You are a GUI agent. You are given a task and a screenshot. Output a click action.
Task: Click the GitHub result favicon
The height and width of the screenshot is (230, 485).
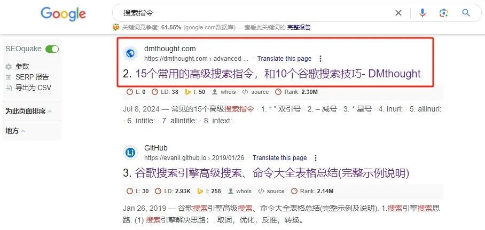click(x=130, y=153)
